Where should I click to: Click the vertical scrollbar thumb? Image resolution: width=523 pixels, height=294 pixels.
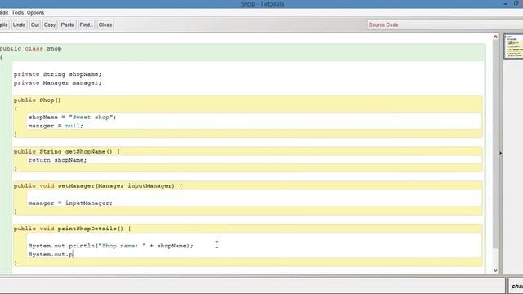[x=495, y=145]
